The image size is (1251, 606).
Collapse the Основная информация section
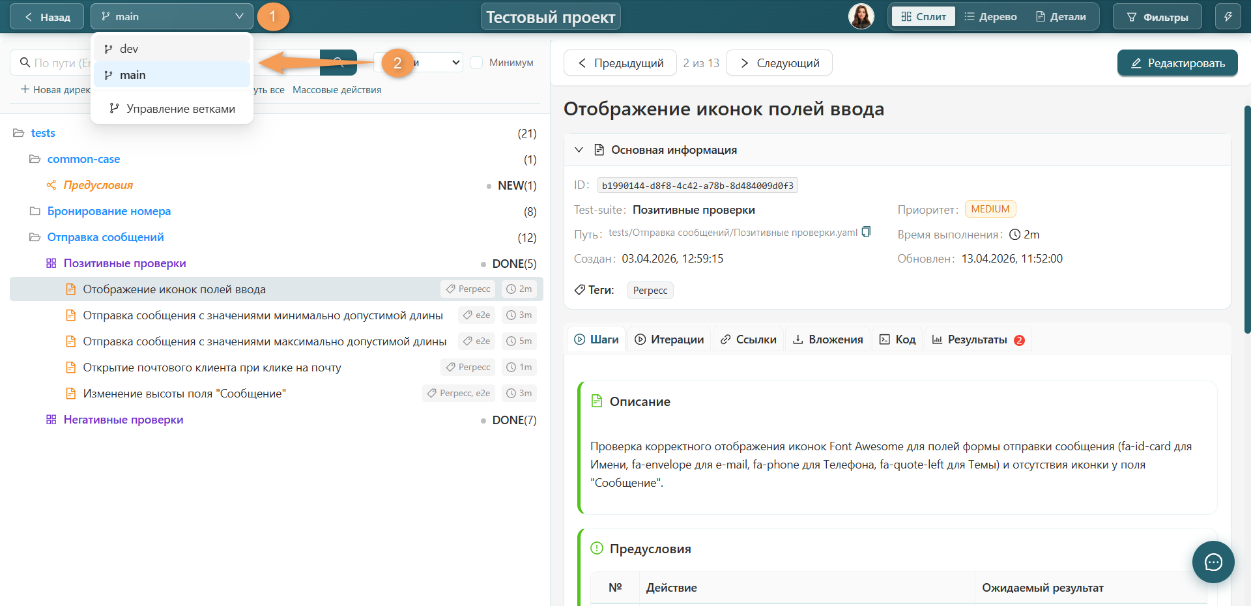(x=579, y=150)
